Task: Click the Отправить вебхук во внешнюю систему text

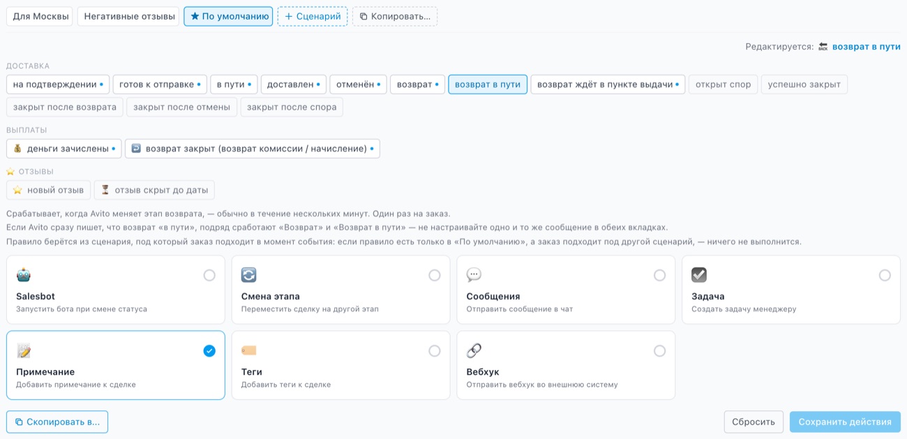Action: pyautogui.click(x=542, y=385)
